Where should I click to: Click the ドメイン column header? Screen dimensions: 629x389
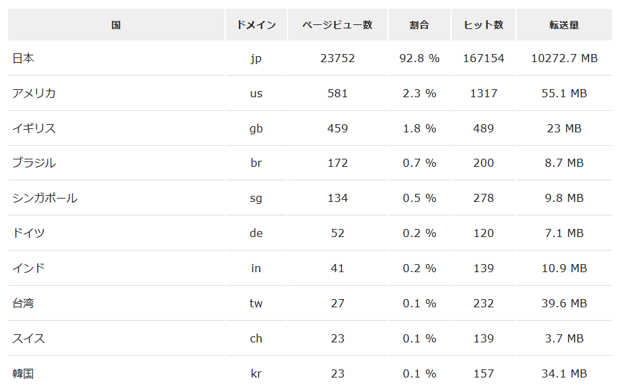(x=256, y=25)
